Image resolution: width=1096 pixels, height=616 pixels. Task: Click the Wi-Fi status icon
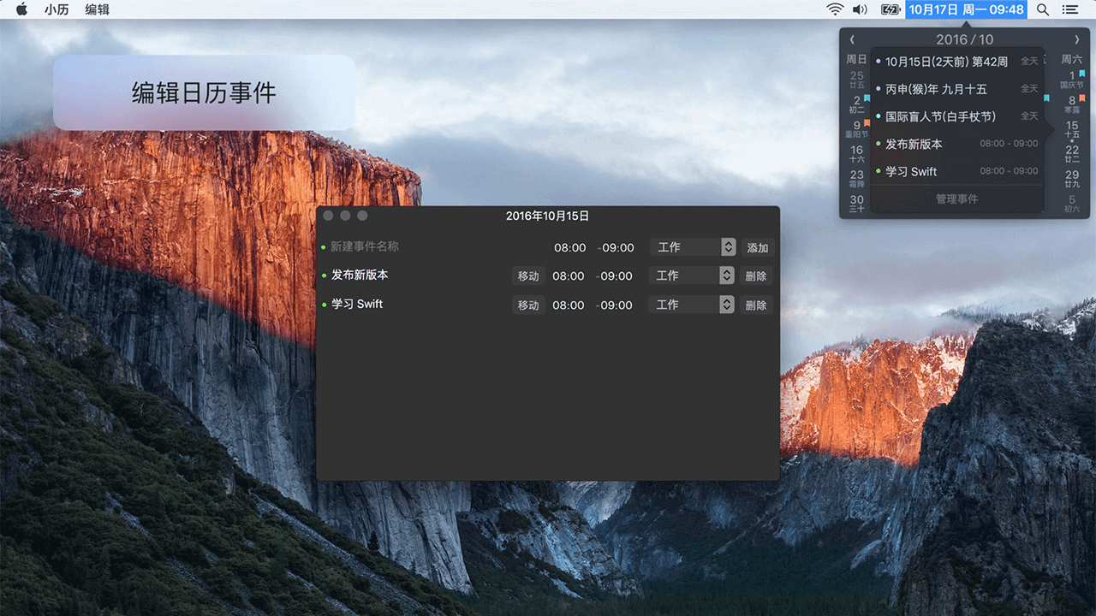point(835,9)
